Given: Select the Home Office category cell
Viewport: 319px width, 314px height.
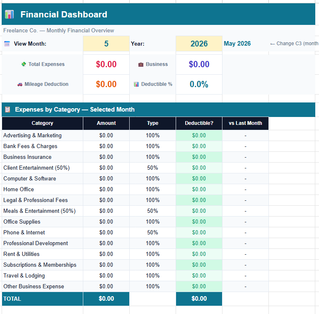Looking at the screenshot, I should (x=42, y=190).
